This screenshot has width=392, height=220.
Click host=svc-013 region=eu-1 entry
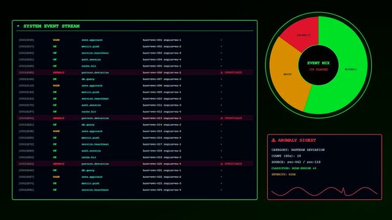click(162, 118)
